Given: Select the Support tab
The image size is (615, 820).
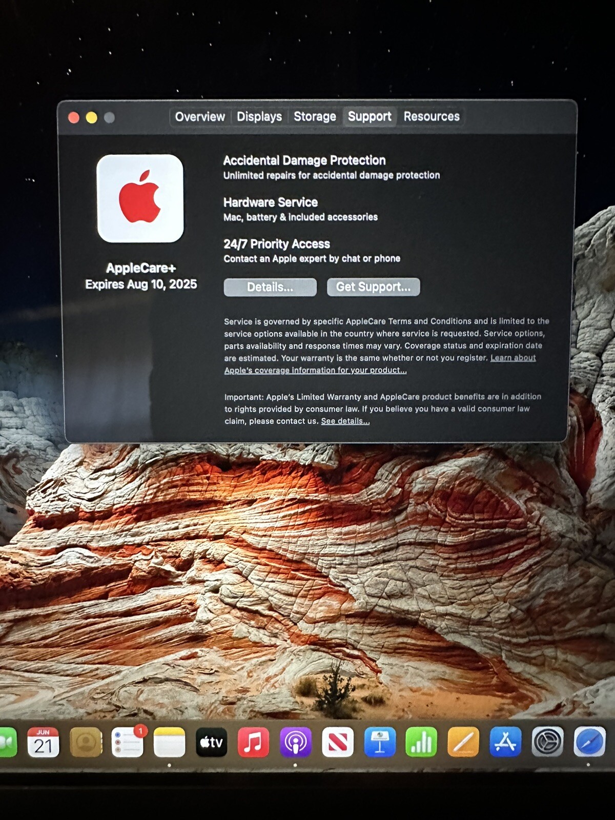Looking at the screenshot, I should [x=370, y=117].
